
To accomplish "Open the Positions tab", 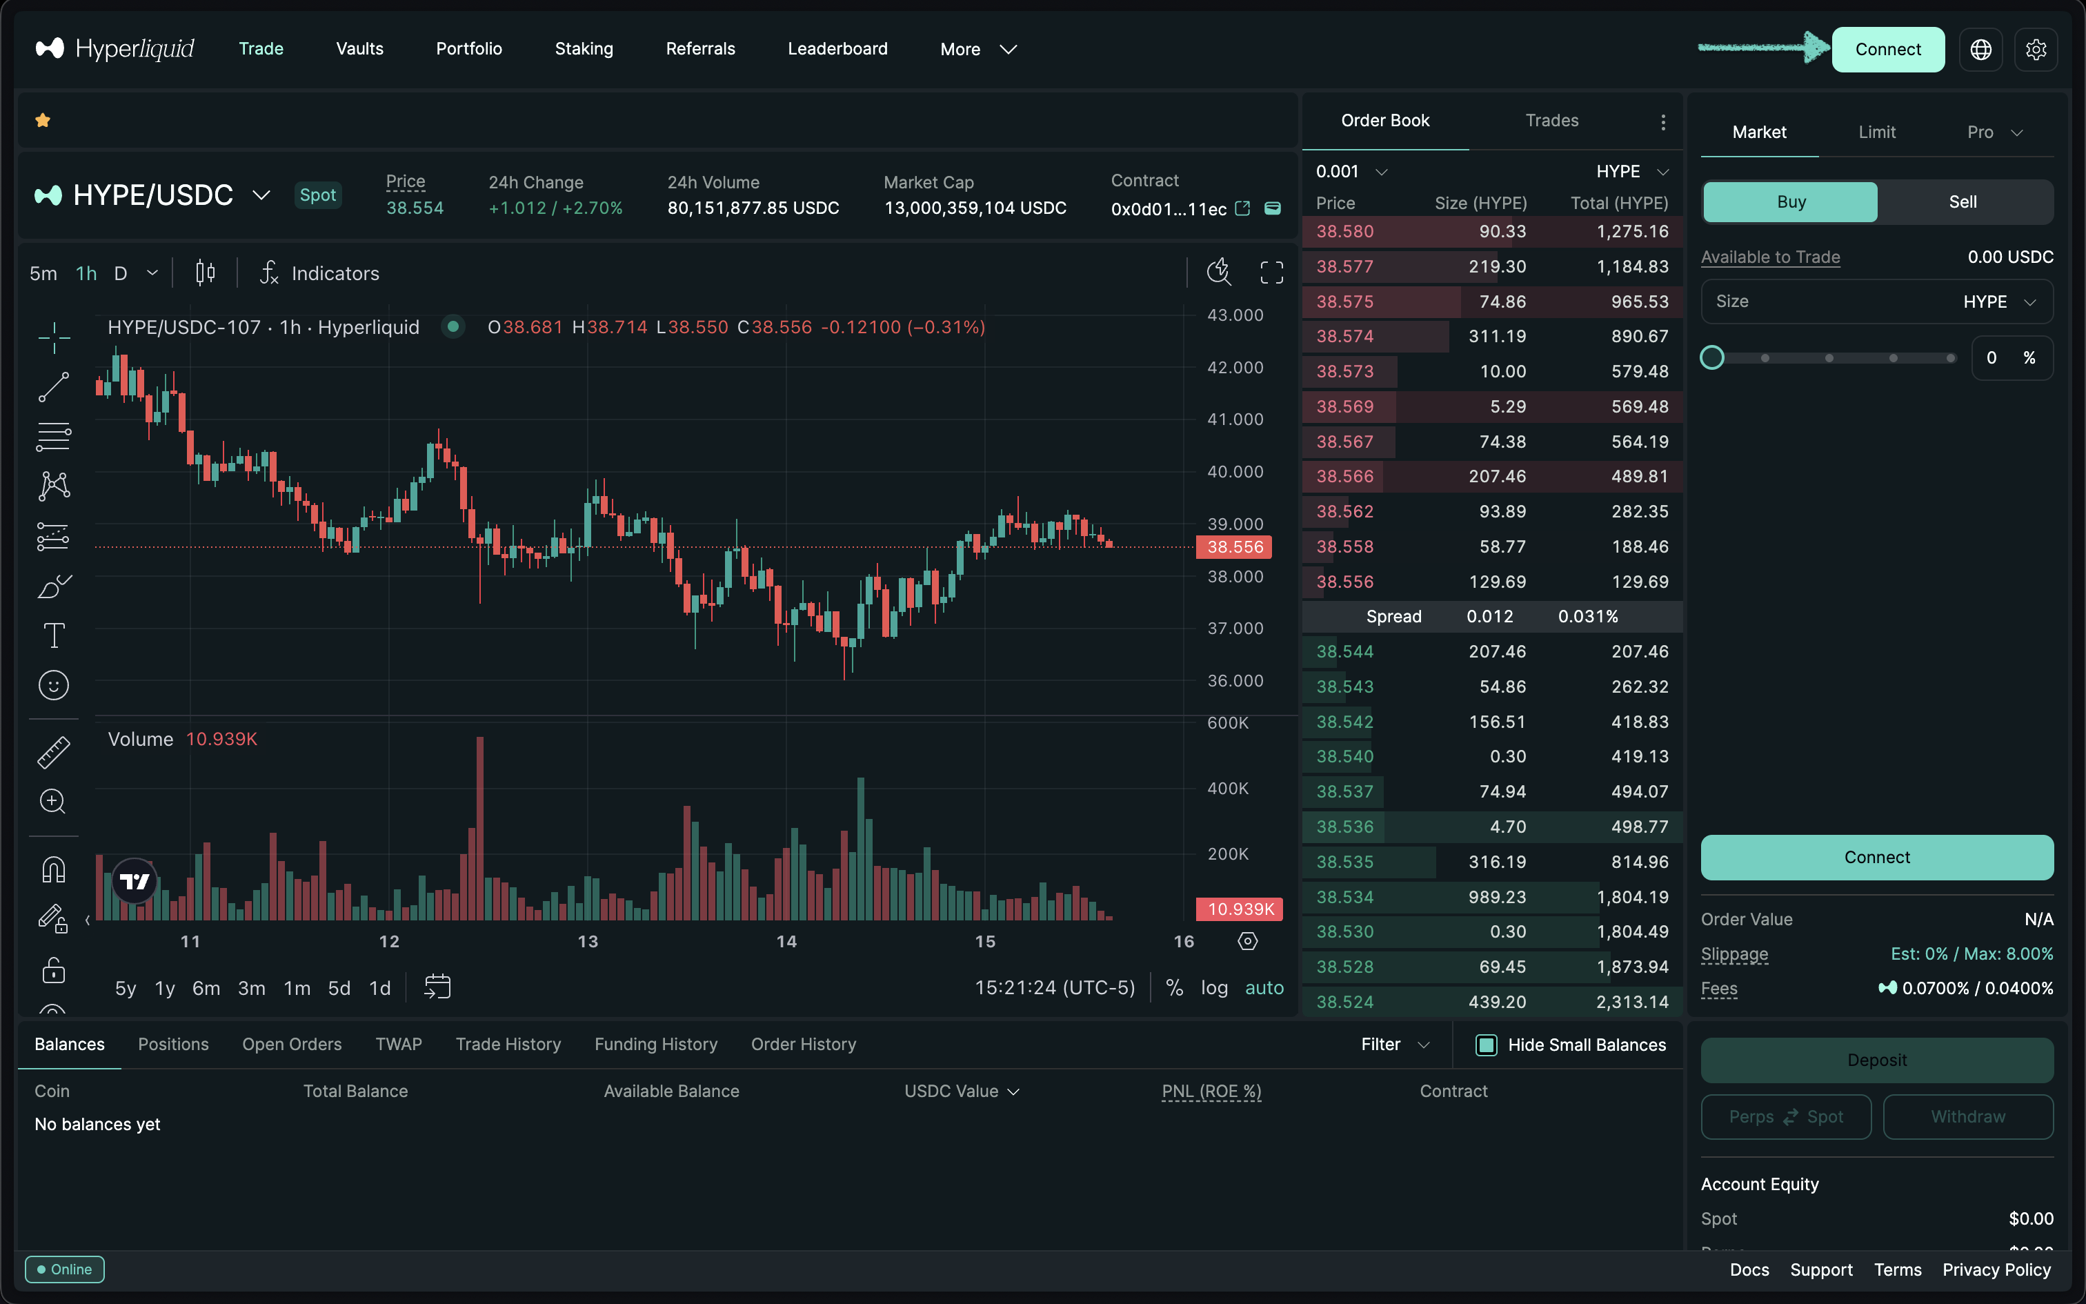I will (x=172, y=1045).
